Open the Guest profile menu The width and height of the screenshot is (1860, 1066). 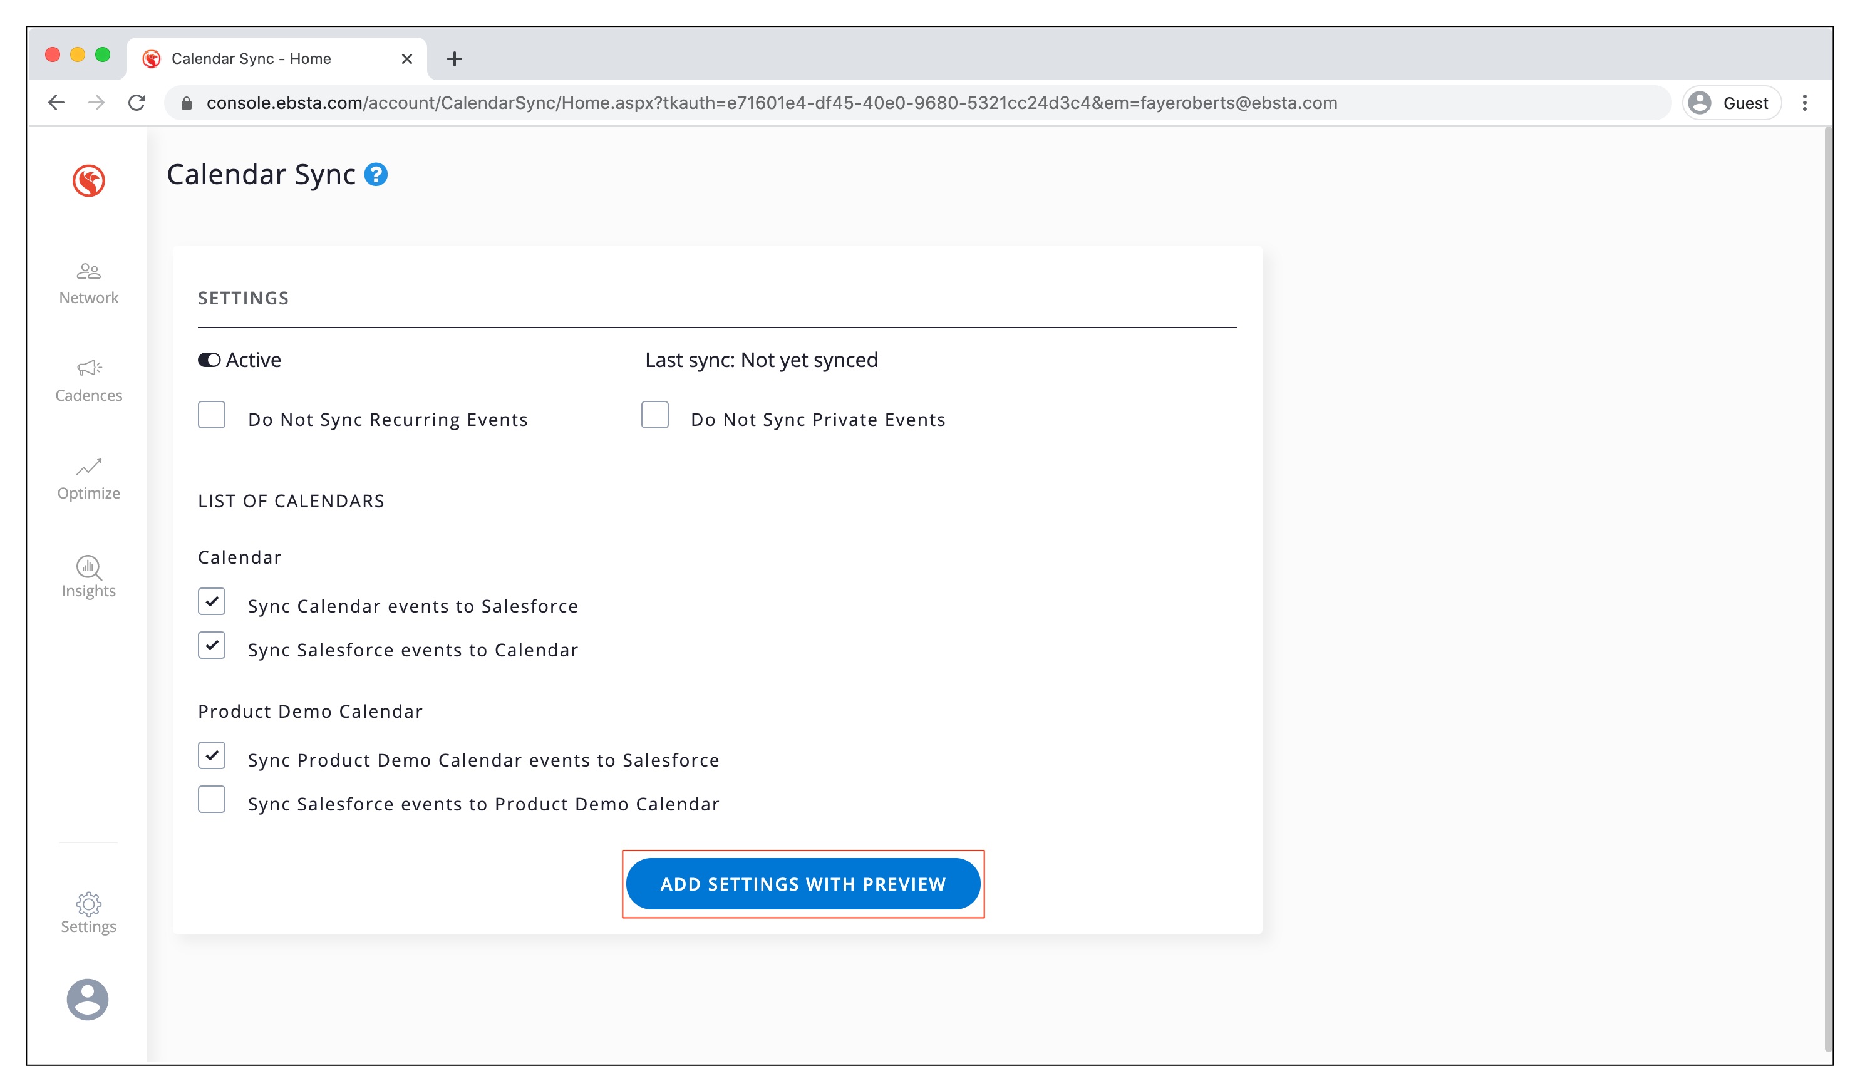1731,103
